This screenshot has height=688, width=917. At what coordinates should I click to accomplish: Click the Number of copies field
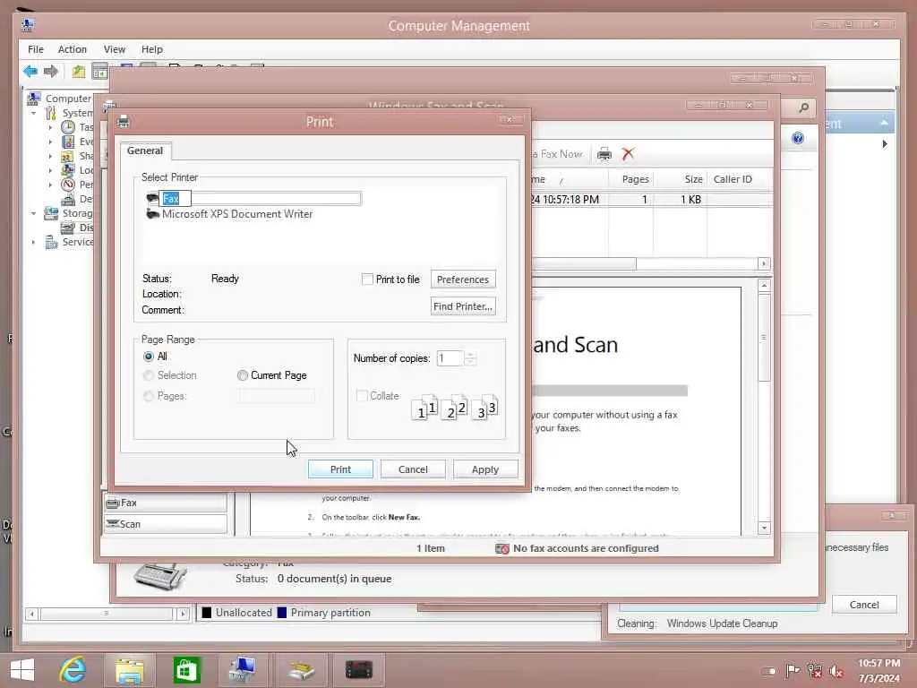pos(450,358)
